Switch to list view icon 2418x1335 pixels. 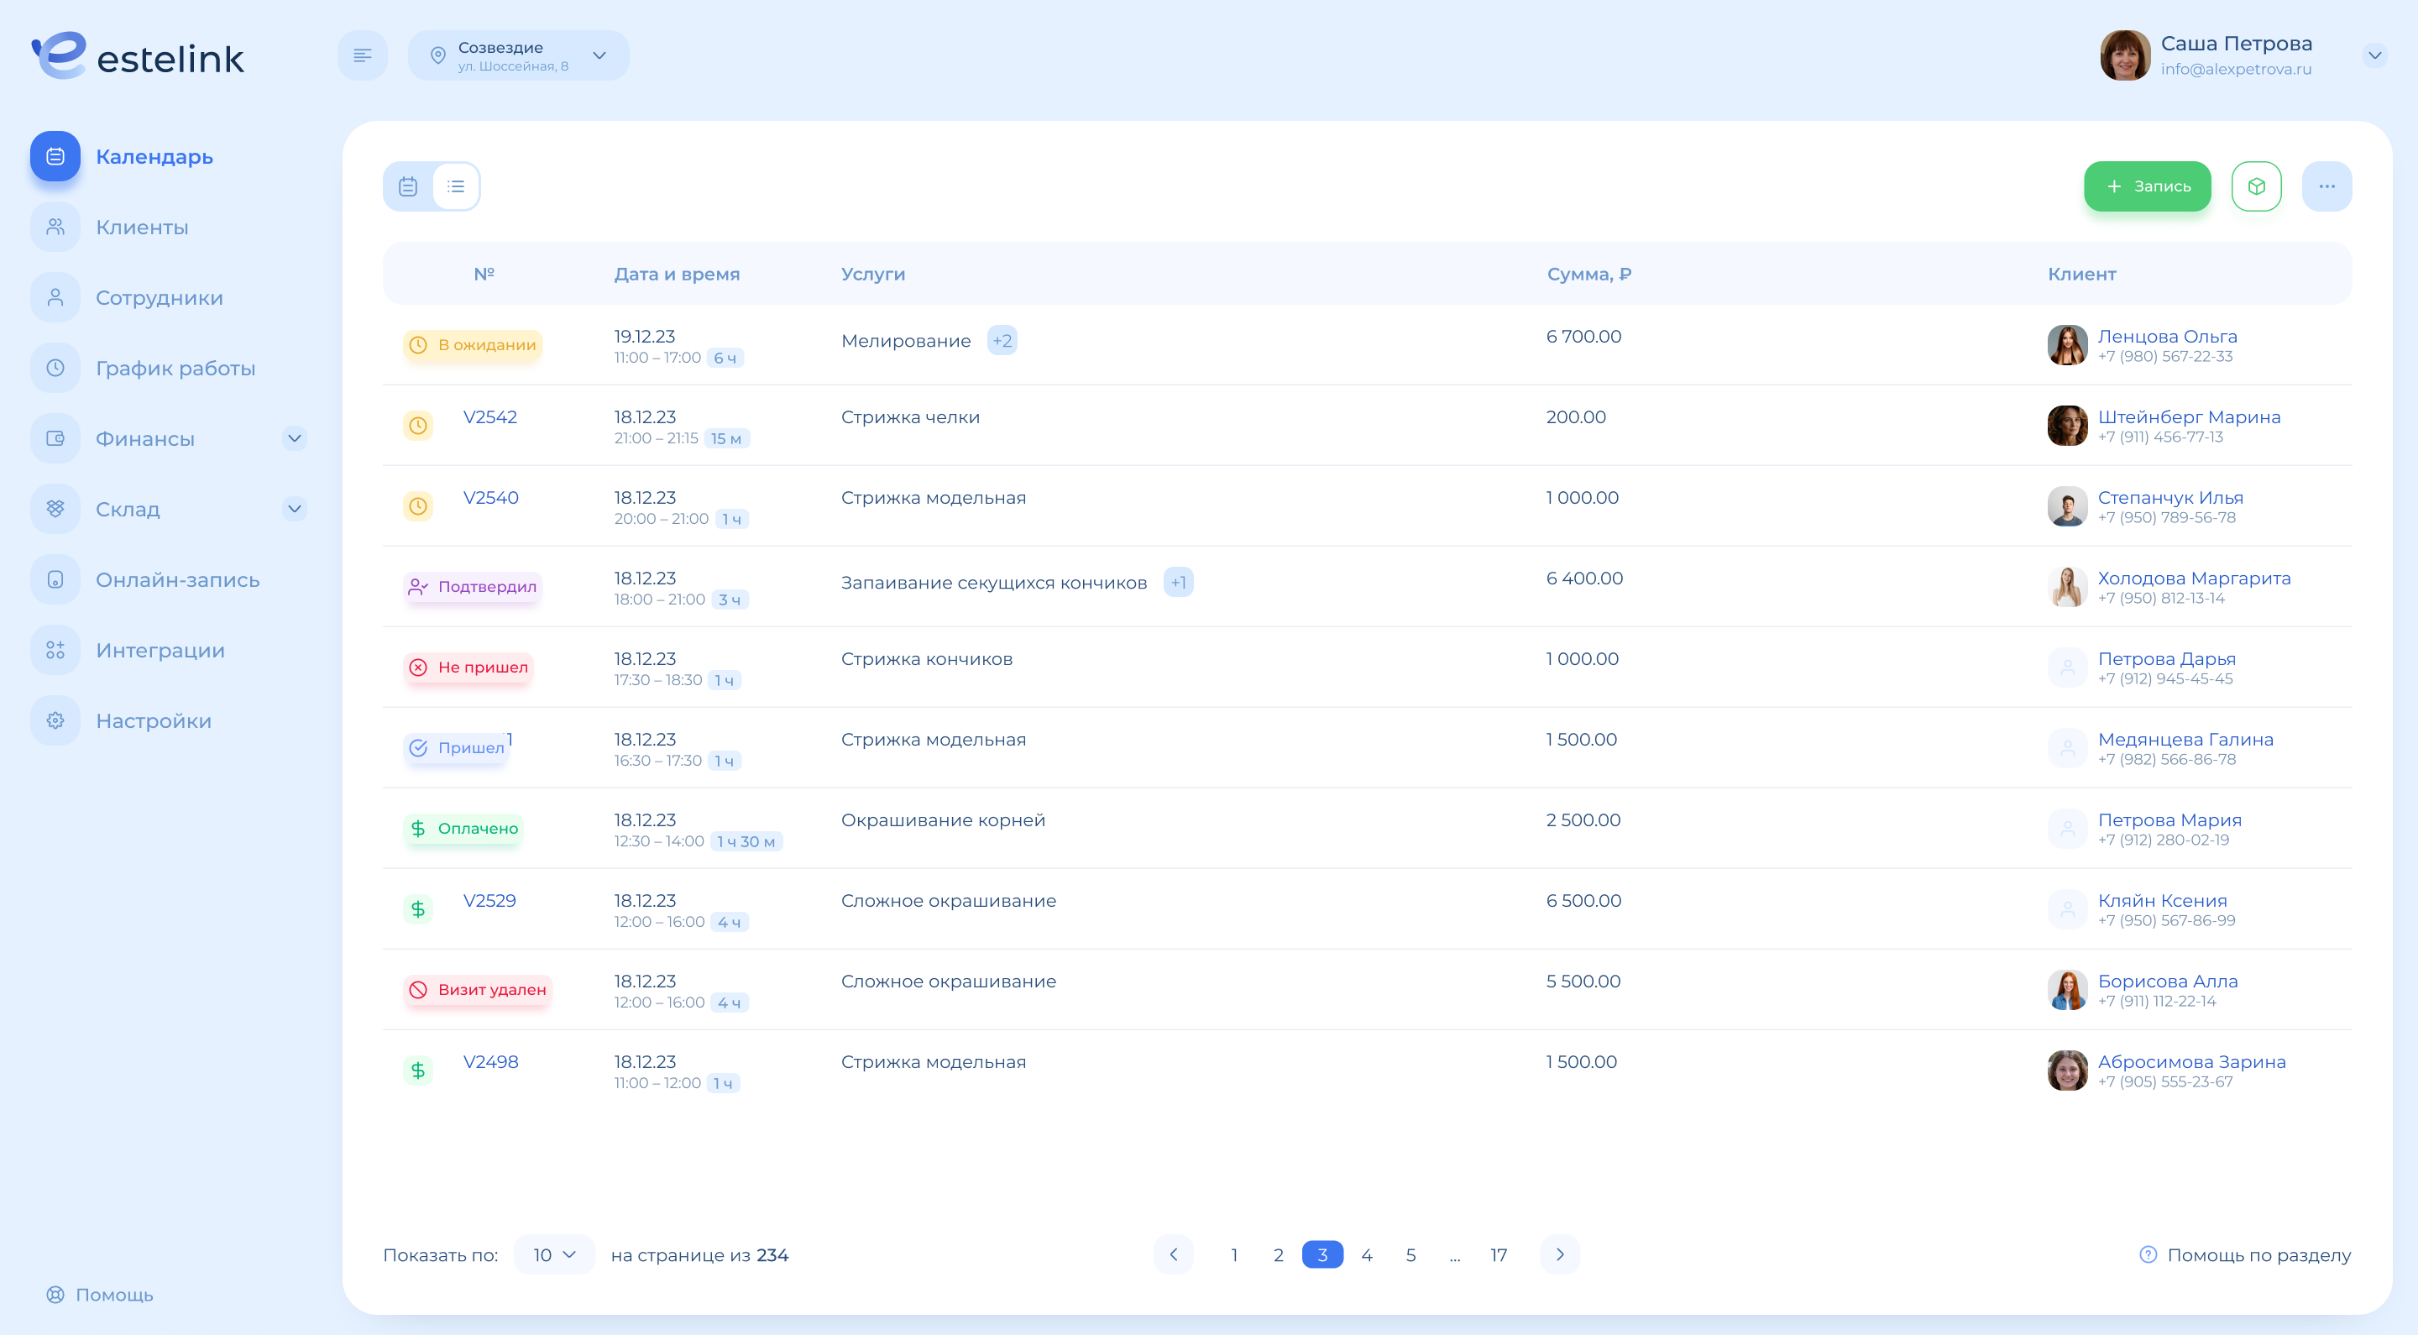(x=456, y=186)
